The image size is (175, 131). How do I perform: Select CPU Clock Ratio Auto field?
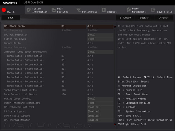(100, 26)
